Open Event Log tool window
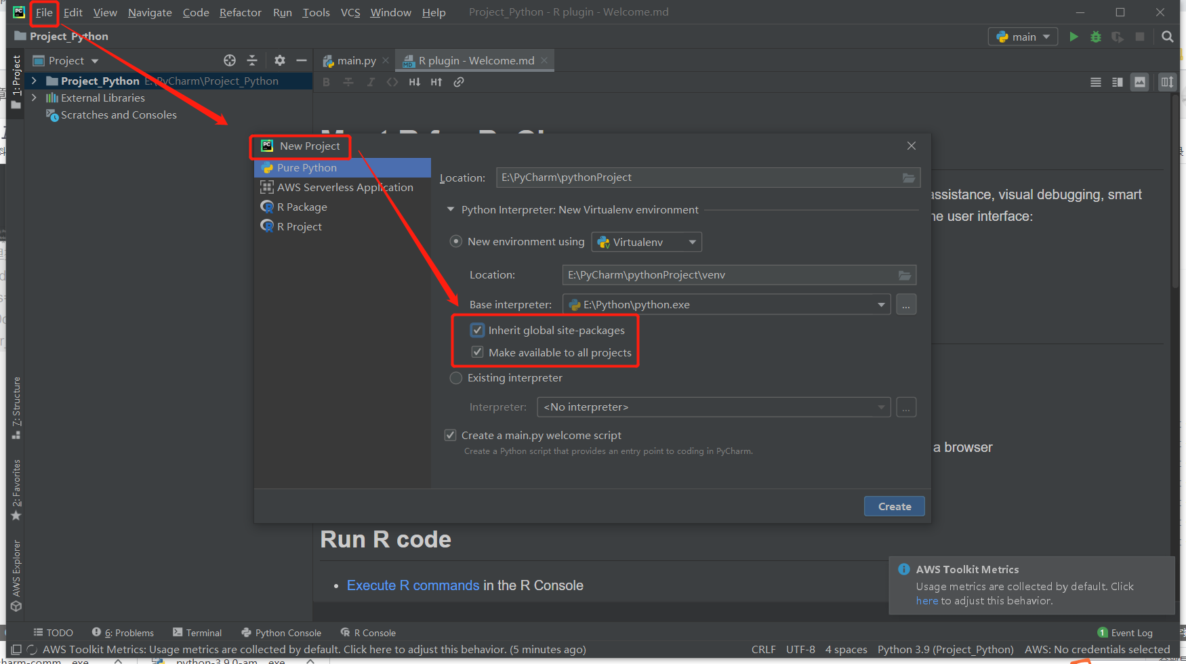This screenshot has height=664, width=1186. 1125,633
